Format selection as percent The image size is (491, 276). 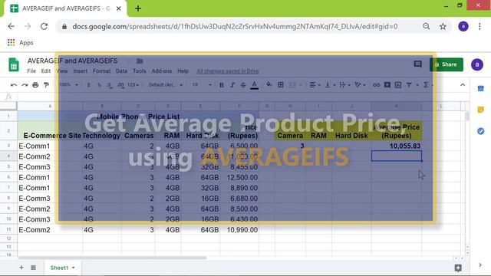tap(99, 85)
